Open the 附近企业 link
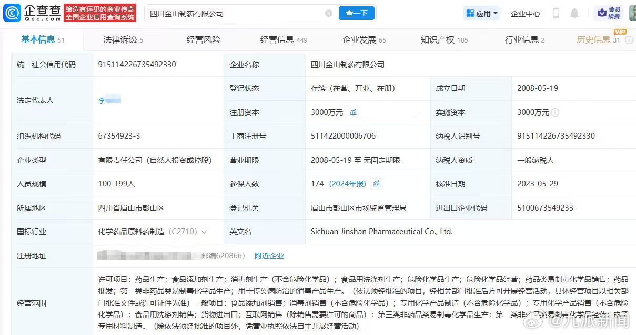Image resolution: width=636 pixels, height=335 pixels. (x=270, y=255)
